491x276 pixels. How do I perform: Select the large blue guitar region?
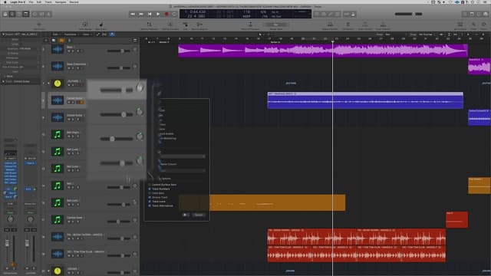tap(365, 100)
